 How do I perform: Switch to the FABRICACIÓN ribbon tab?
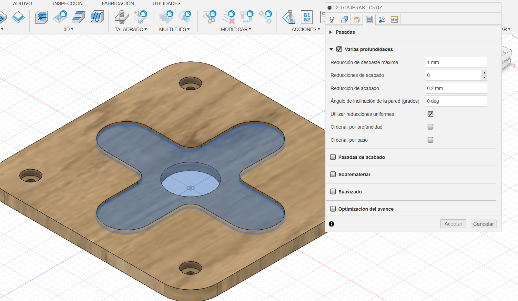(x=118, y=3)
